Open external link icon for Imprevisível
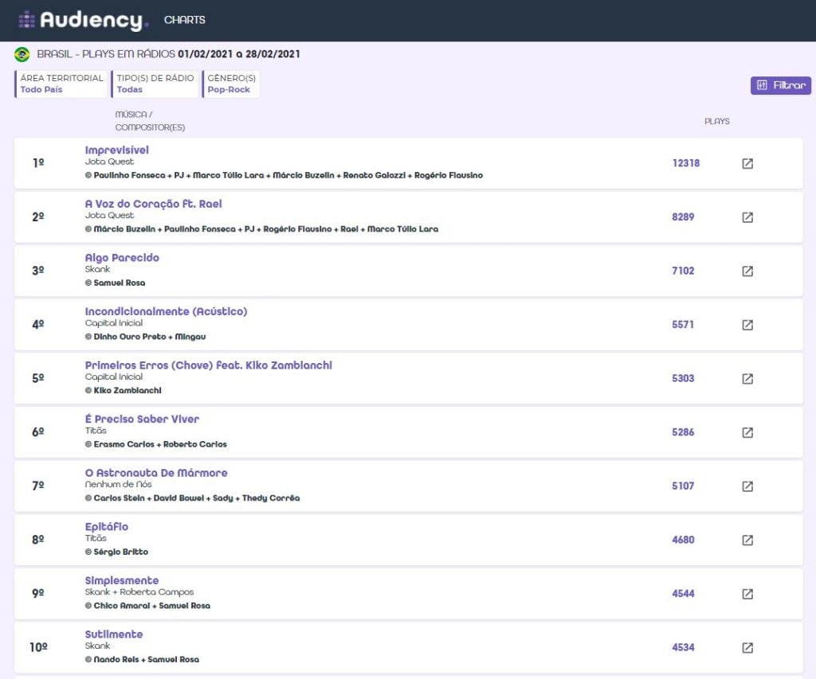Viewport: 816px width, 679px height. pos(747,163)
